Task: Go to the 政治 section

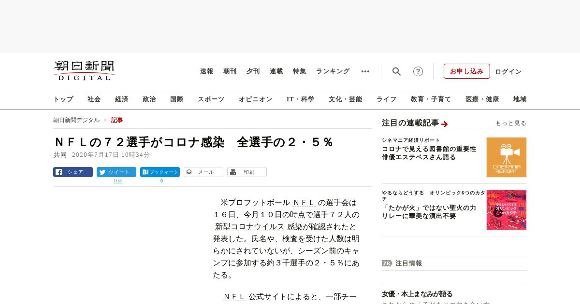Action: point(149,99)
